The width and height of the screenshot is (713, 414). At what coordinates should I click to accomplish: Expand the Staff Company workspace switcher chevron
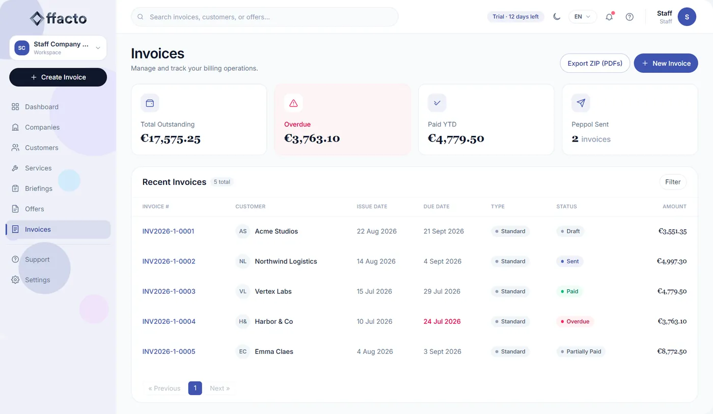click(98, 48)
